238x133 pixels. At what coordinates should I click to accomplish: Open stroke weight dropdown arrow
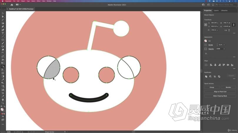224,45
